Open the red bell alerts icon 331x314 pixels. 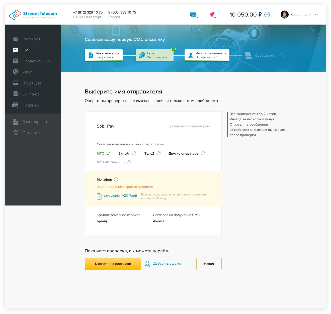[212, 15]
